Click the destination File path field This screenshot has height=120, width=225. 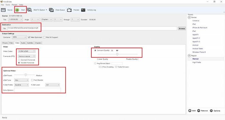point(92,28)
